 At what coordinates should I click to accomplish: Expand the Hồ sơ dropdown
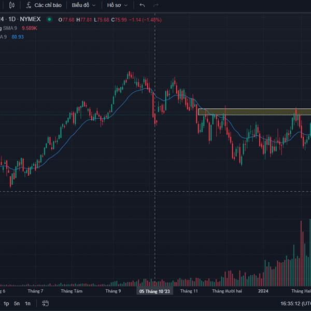(116, 5)
